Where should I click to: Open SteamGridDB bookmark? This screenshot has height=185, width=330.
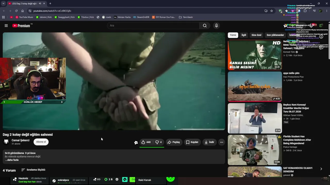pyautogui.click(x=141, y=17)
